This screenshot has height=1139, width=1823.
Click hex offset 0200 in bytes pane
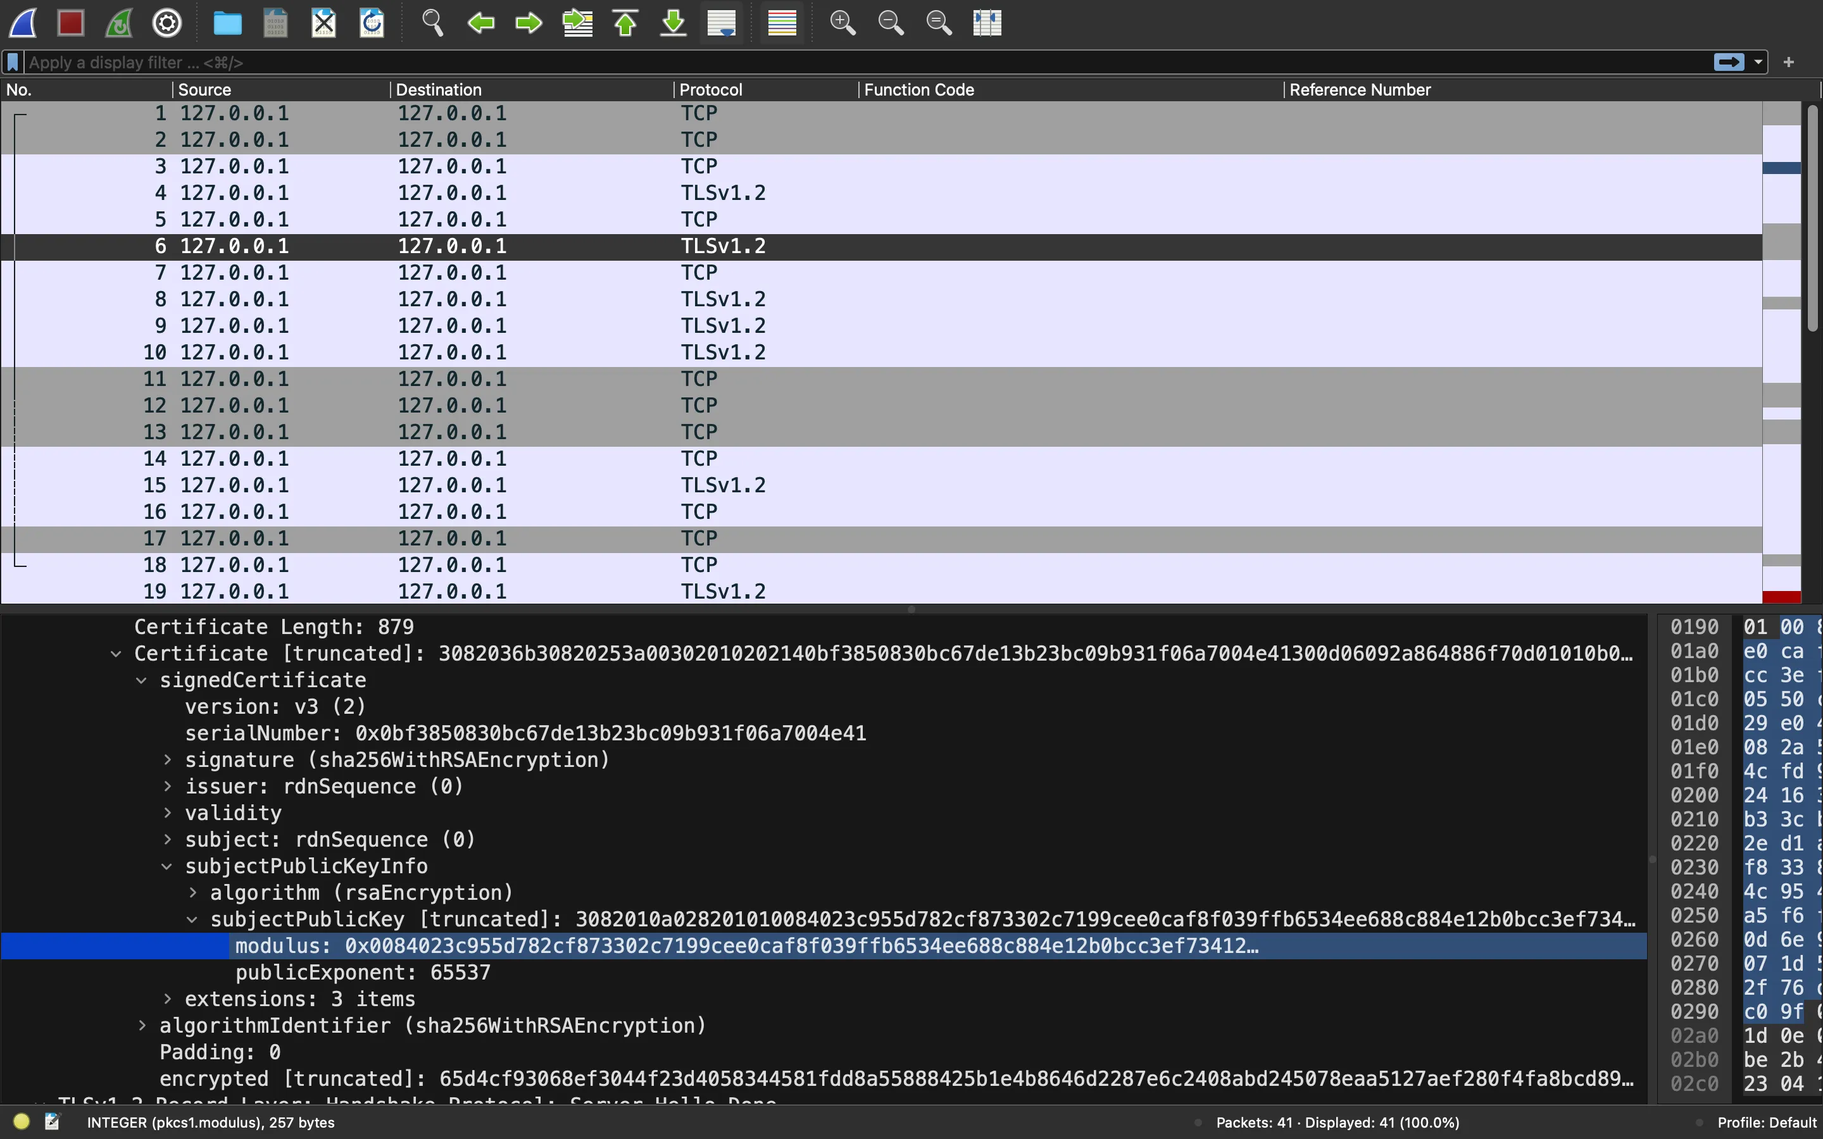coord(1694,795)
